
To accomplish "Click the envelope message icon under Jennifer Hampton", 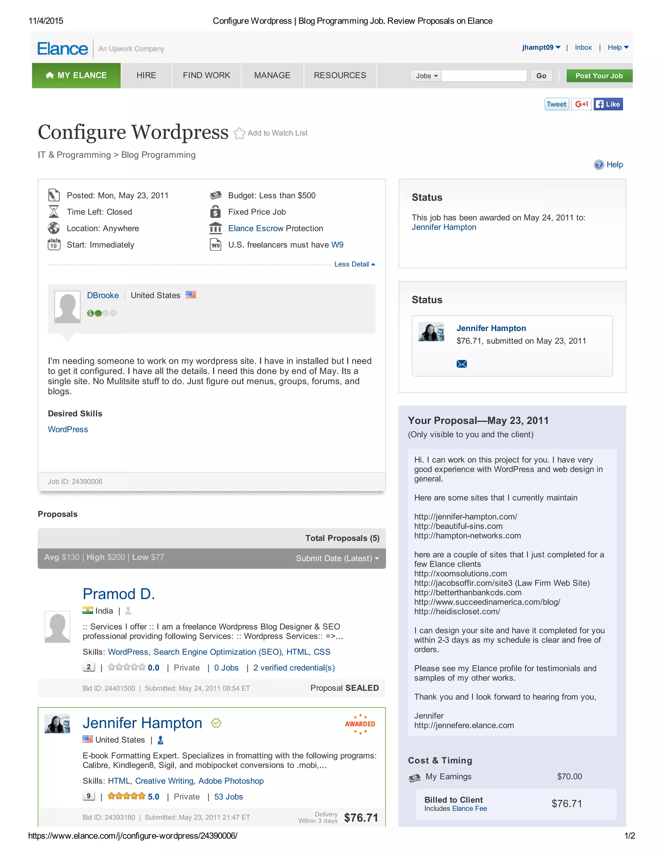I will [x=462, y=364].
